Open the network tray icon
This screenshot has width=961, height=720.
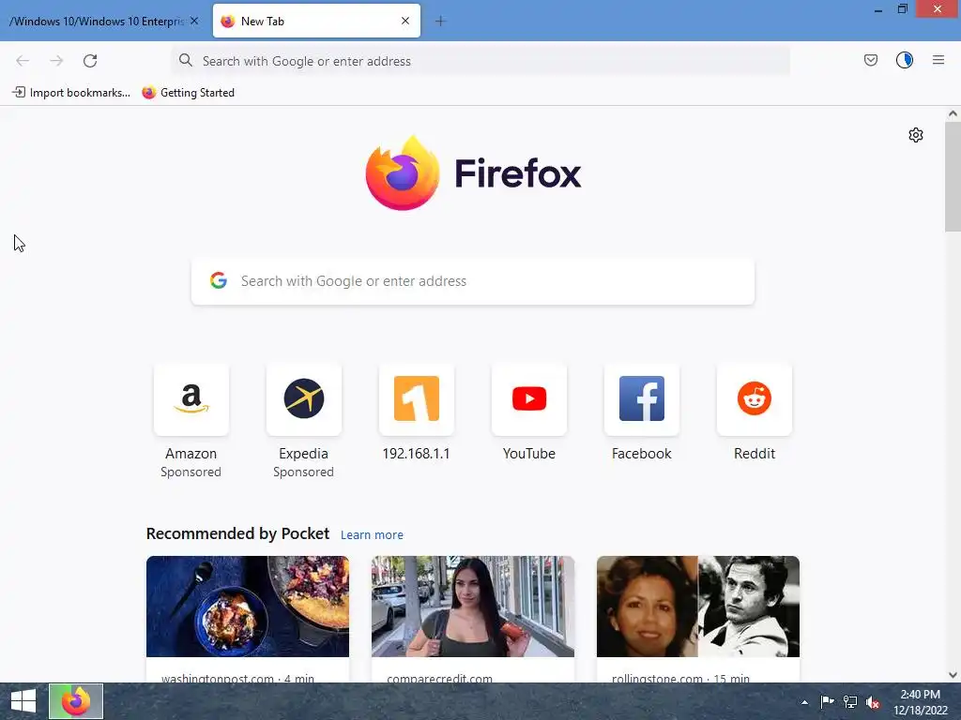tap(850, 701)
